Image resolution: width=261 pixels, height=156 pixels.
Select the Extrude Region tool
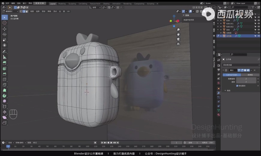(4, 63)
